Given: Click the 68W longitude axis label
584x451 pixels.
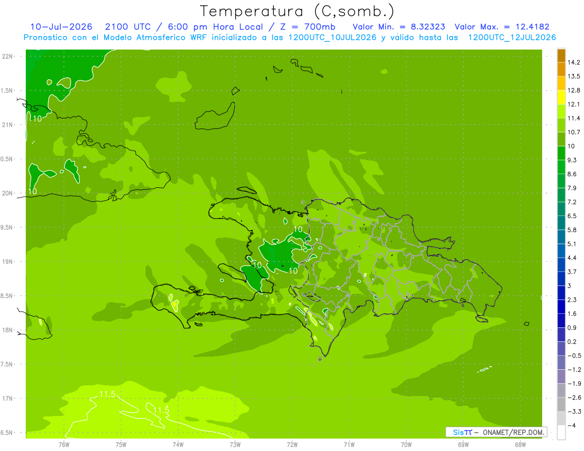Looking at the screenshot, I should pyautogui.click(x=520, y=444).
